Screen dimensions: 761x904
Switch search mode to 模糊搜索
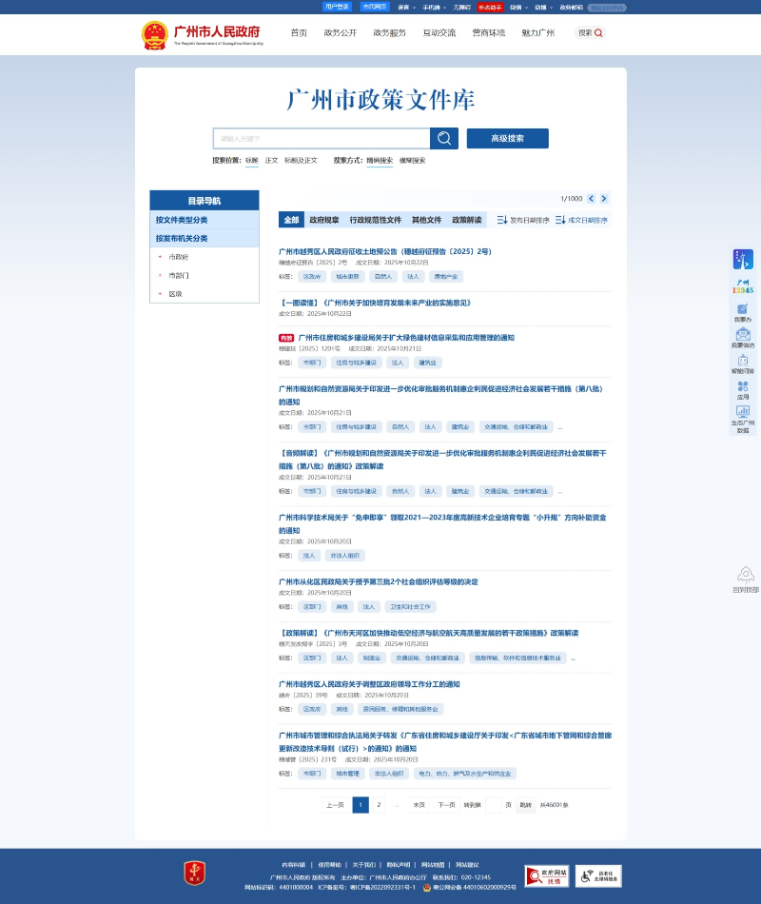tap(411, 161)
